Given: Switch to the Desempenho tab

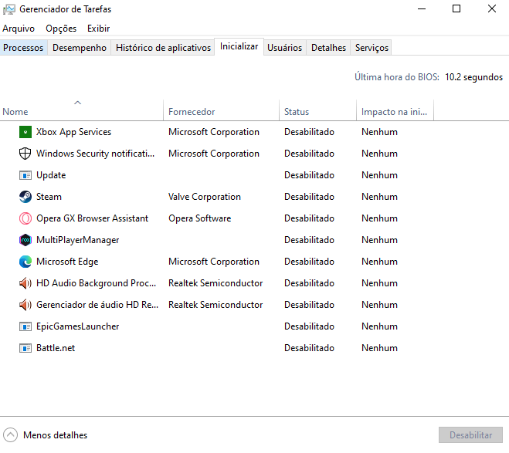Looking at the screenshot, I should (80, 48).
